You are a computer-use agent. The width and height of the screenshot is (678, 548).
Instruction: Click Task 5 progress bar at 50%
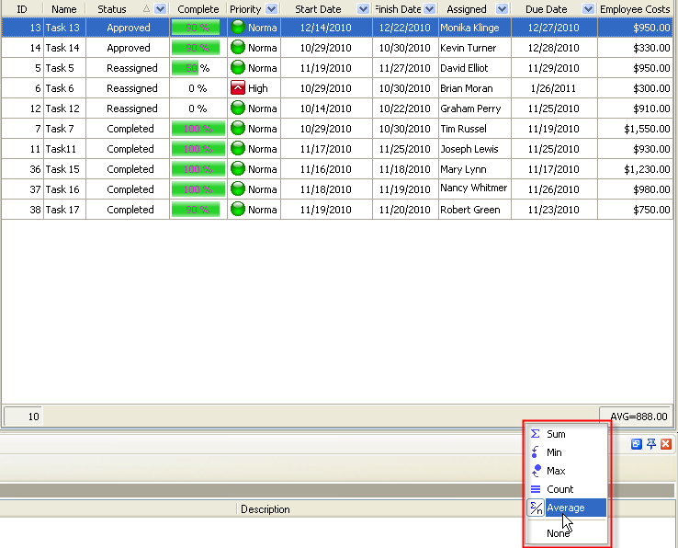(x=186, y=68)
